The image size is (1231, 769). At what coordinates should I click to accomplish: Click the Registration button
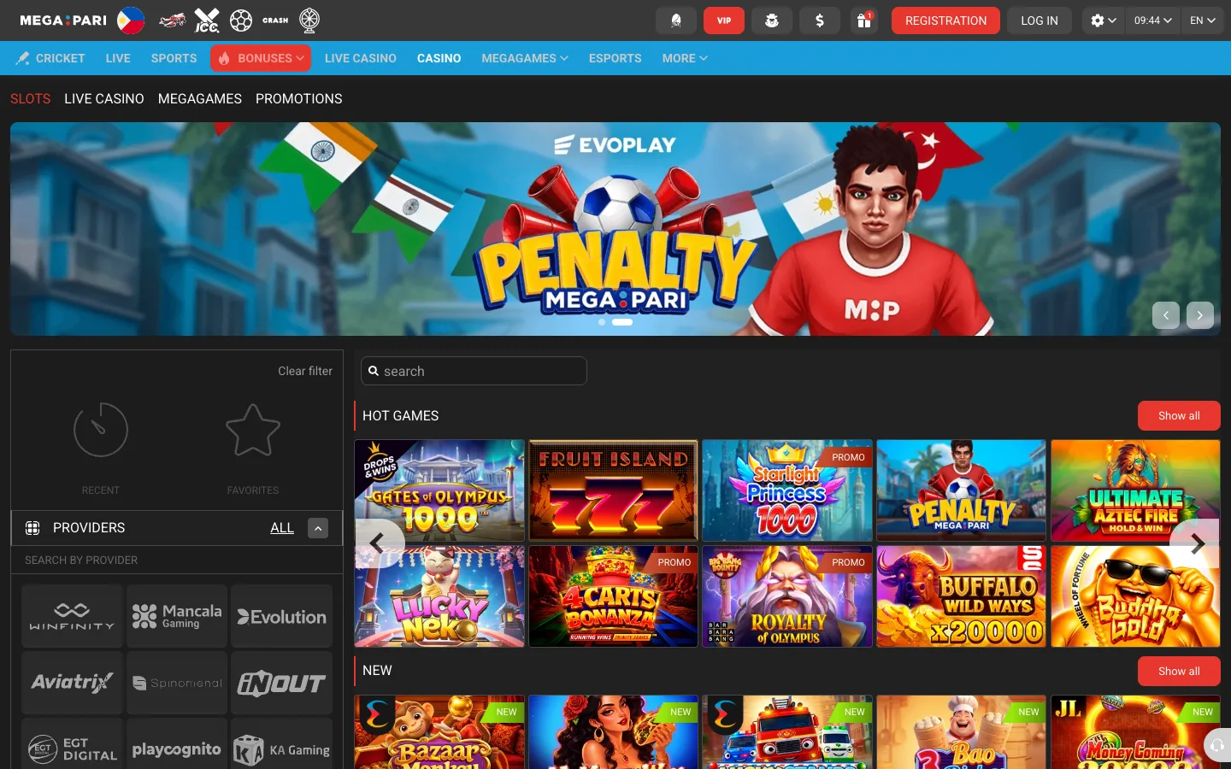coord(945,21)
